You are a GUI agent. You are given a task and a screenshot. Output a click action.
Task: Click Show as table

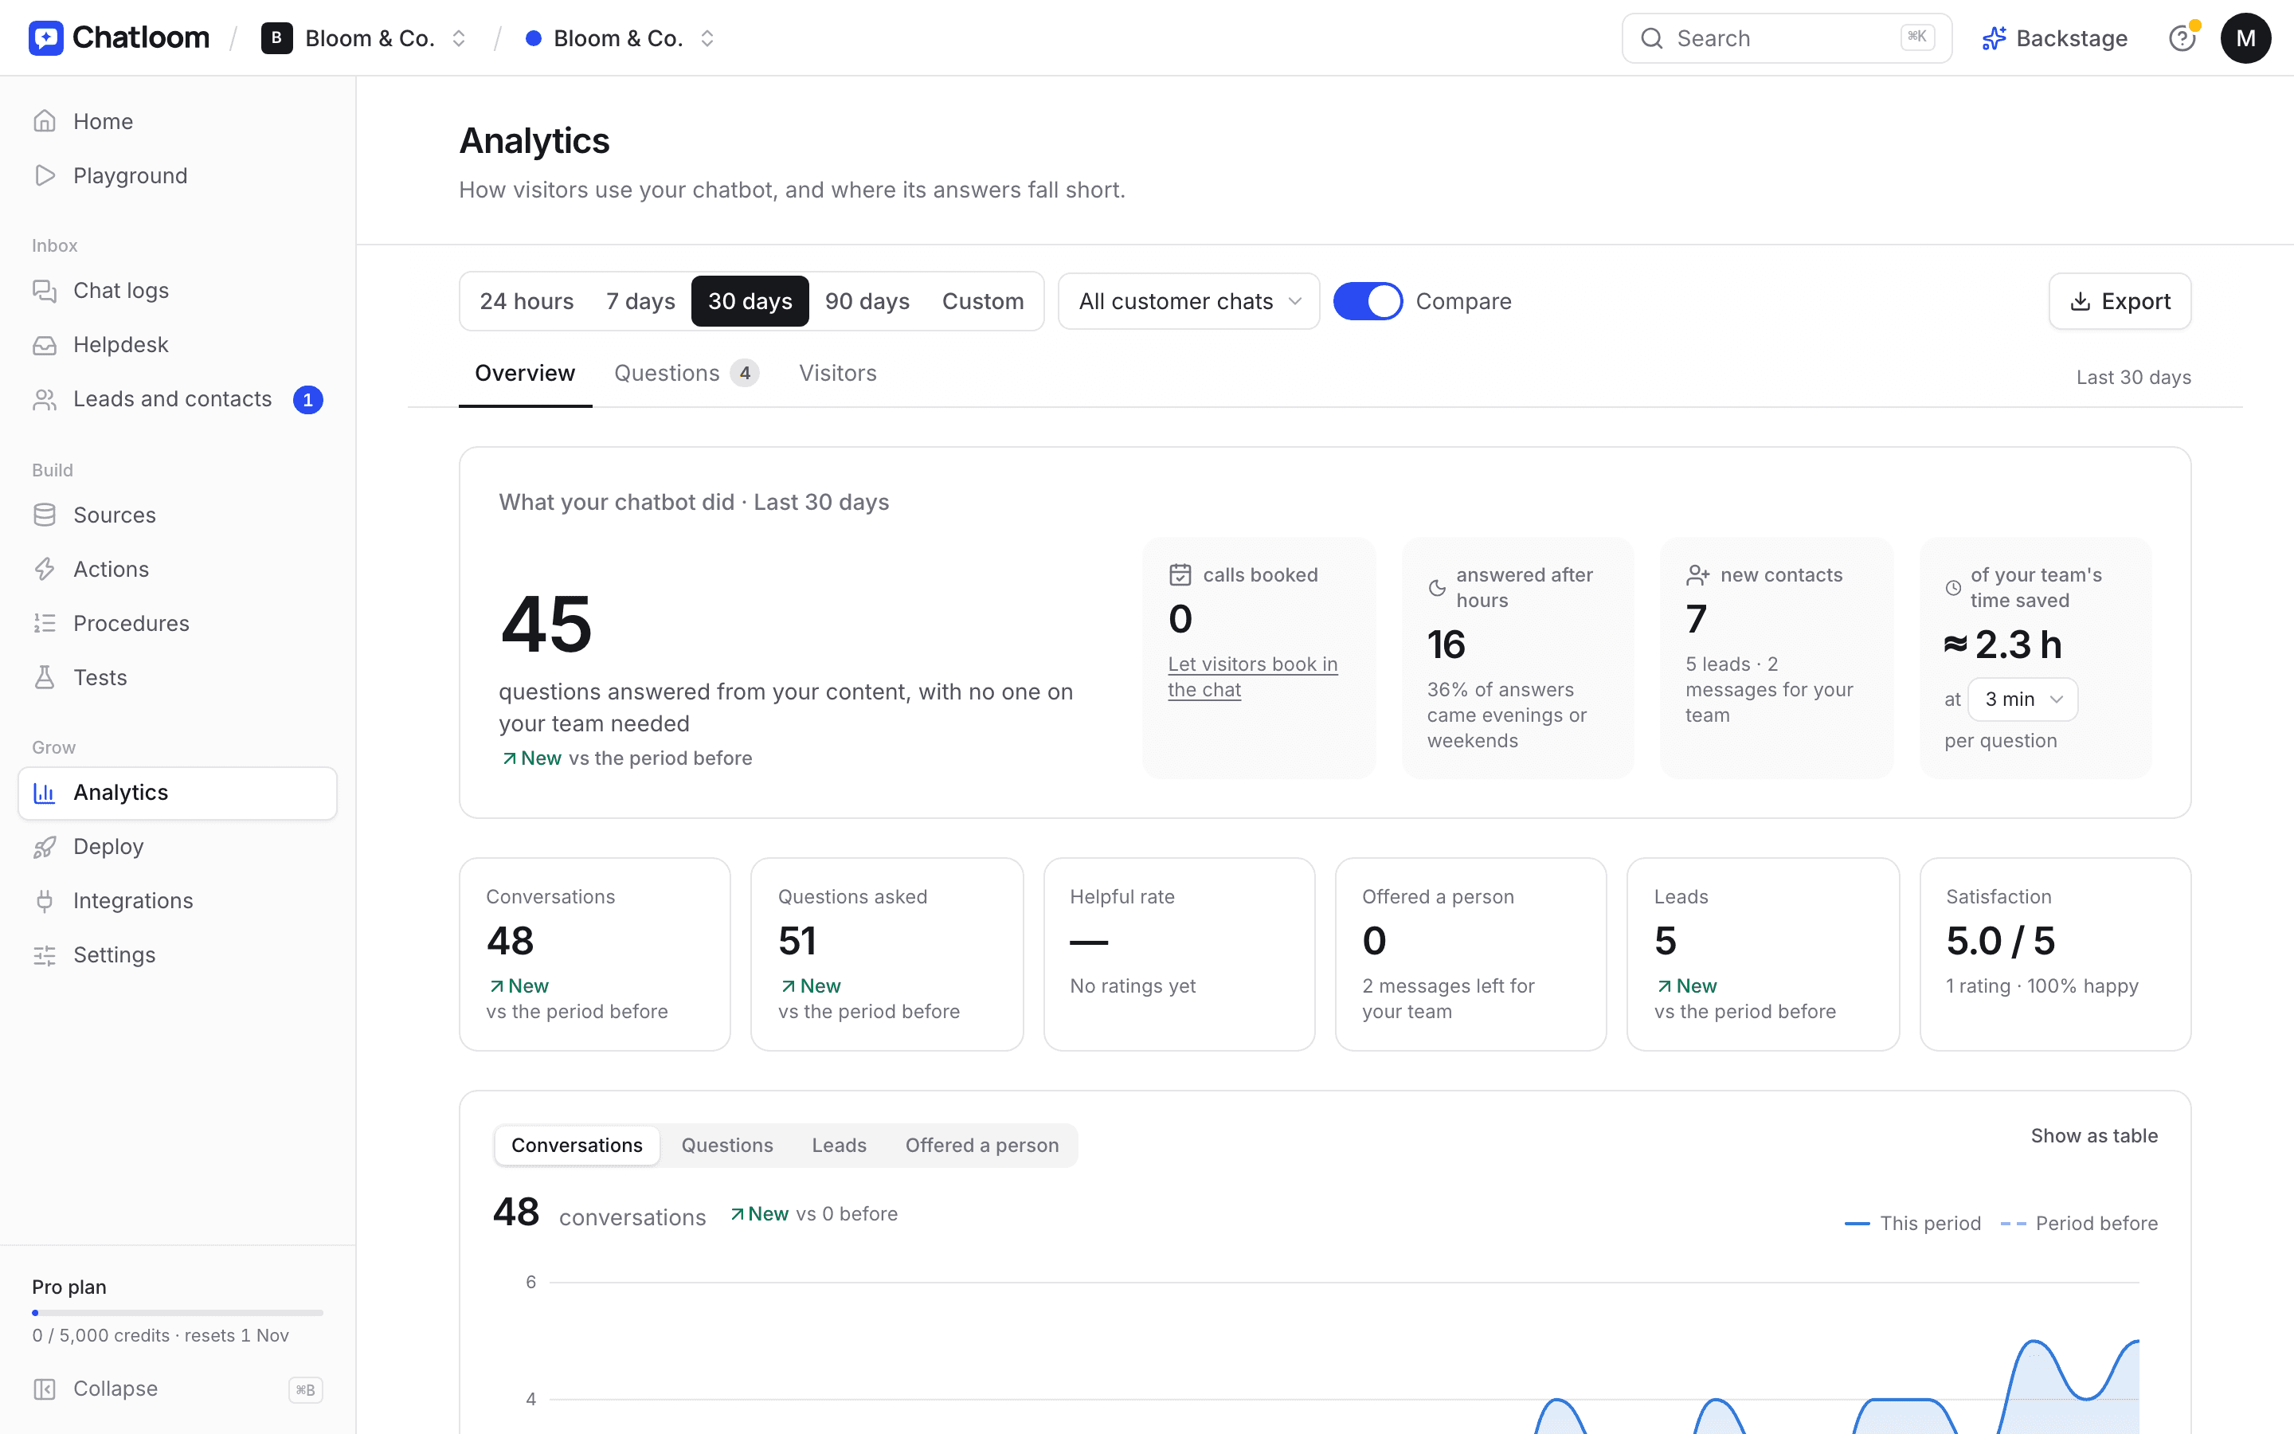tap(2094, 1135)
